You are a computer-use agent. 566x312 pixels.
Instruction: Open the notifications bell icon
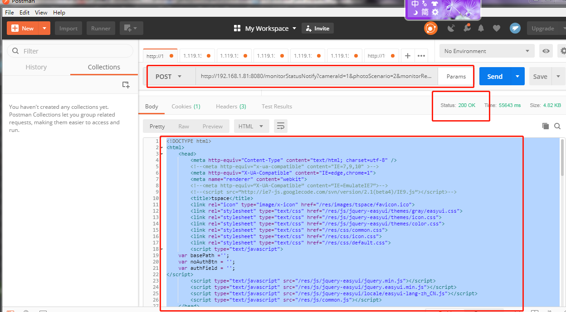pos(481,28)
